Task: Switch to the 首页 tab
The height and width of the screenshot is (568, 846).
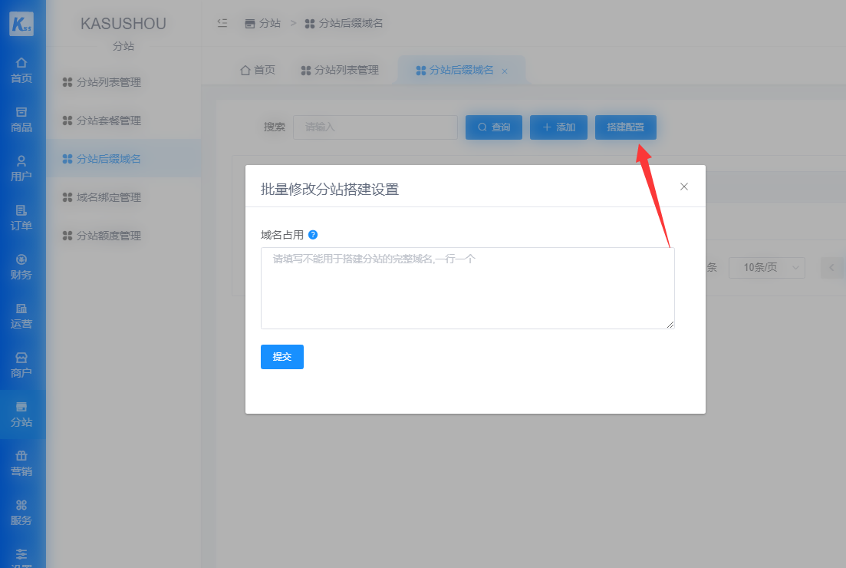Action: click(x=258, y=70)
